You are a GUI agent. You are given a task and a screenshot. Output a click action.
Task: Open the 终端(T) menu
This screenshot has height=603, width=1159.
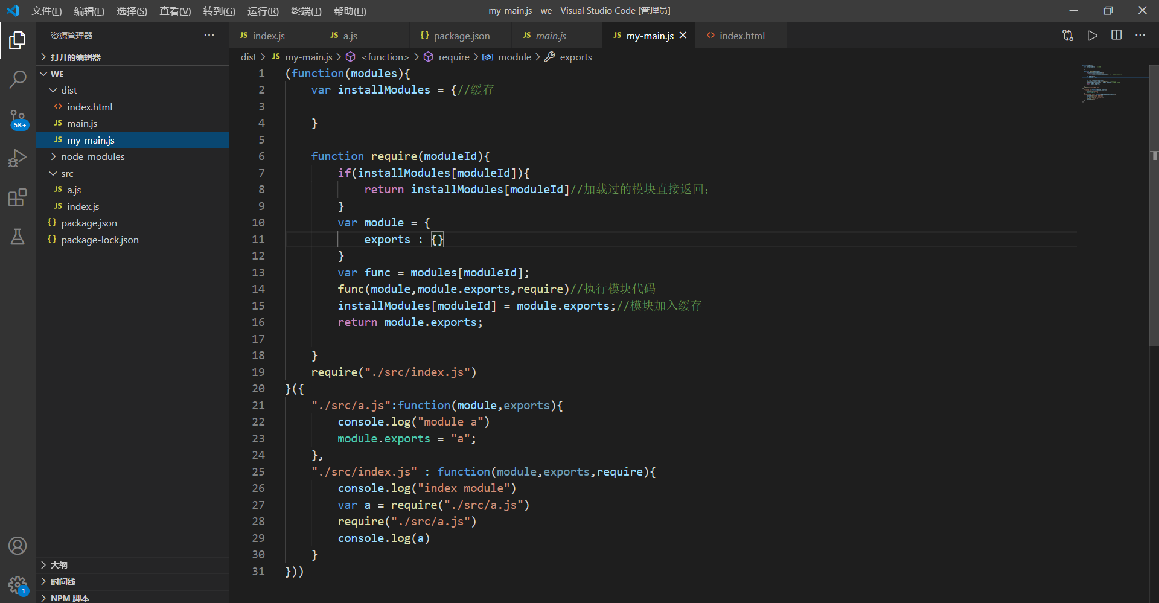coord(305,11)
